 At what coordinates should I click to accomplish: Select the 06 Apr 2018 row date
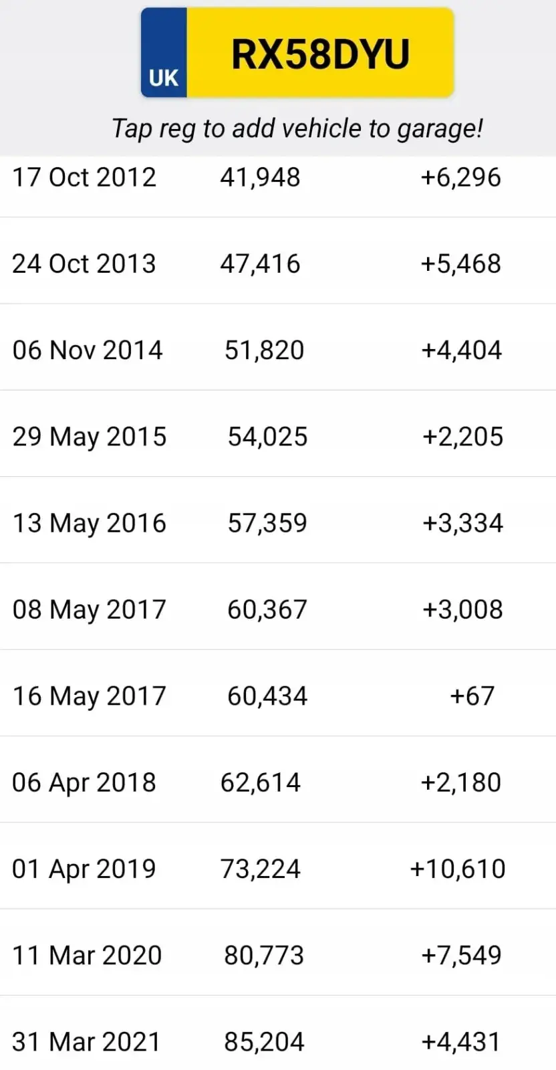[84, 782]
